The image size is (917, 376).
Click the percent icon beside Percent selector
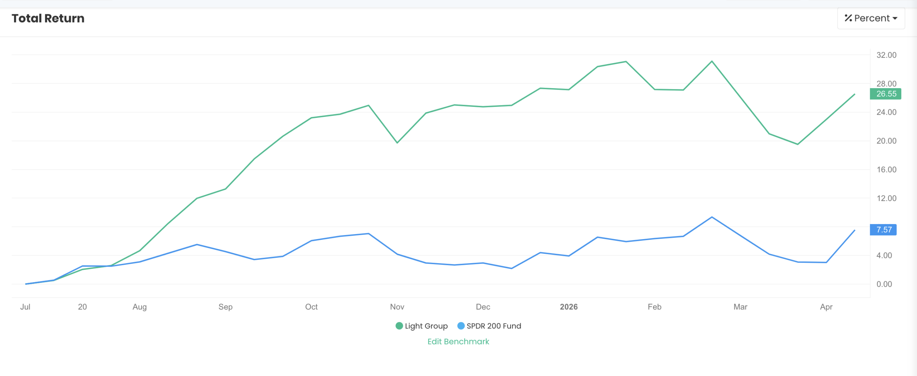click(848, 18)
